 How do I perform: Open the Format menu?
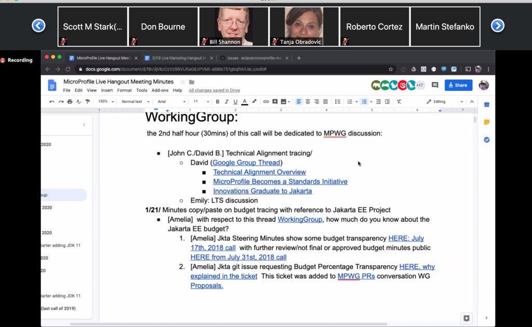click(124, 90)
